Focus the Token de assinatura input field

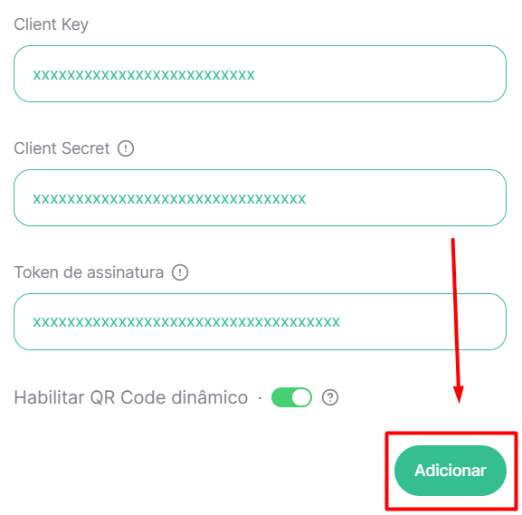point(260,322)
